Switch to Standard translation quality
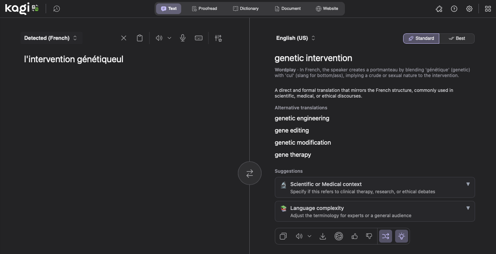496x254 pixels. [421, 38]
